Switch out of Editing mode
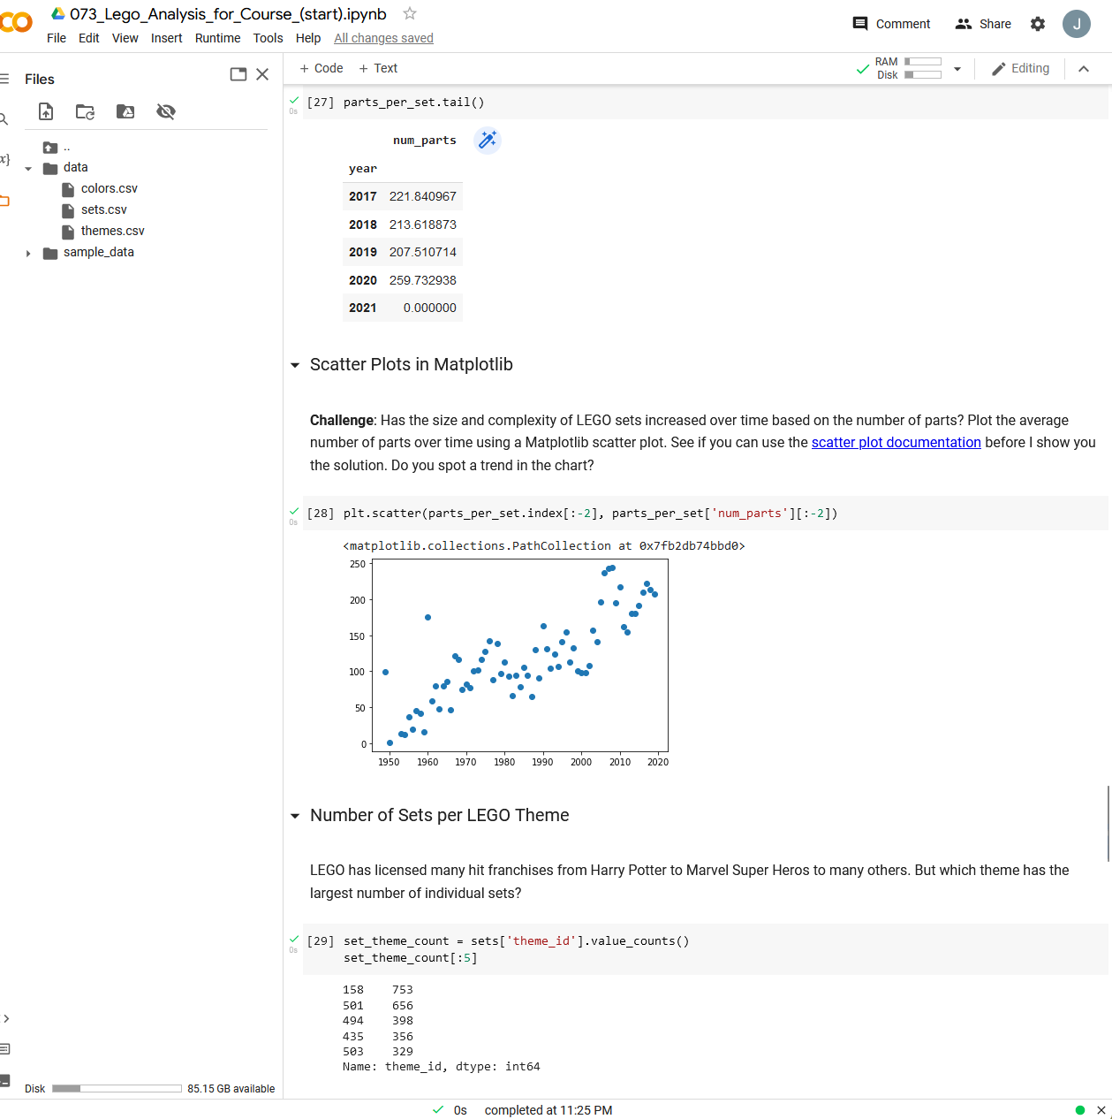Image resolution: width=1112 pixels, height=1119 pixels. click(x=1020, y=68)
